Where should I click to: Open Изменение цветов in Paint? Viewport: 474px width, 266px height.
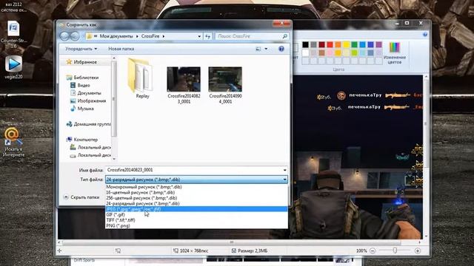pos(395,53)
